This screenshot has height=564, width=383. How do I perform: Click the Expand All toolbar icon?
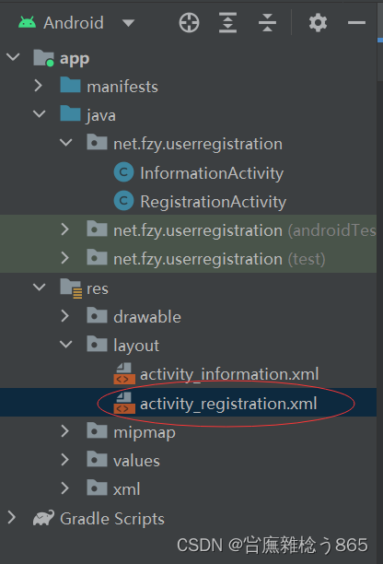tap(227, 23)
